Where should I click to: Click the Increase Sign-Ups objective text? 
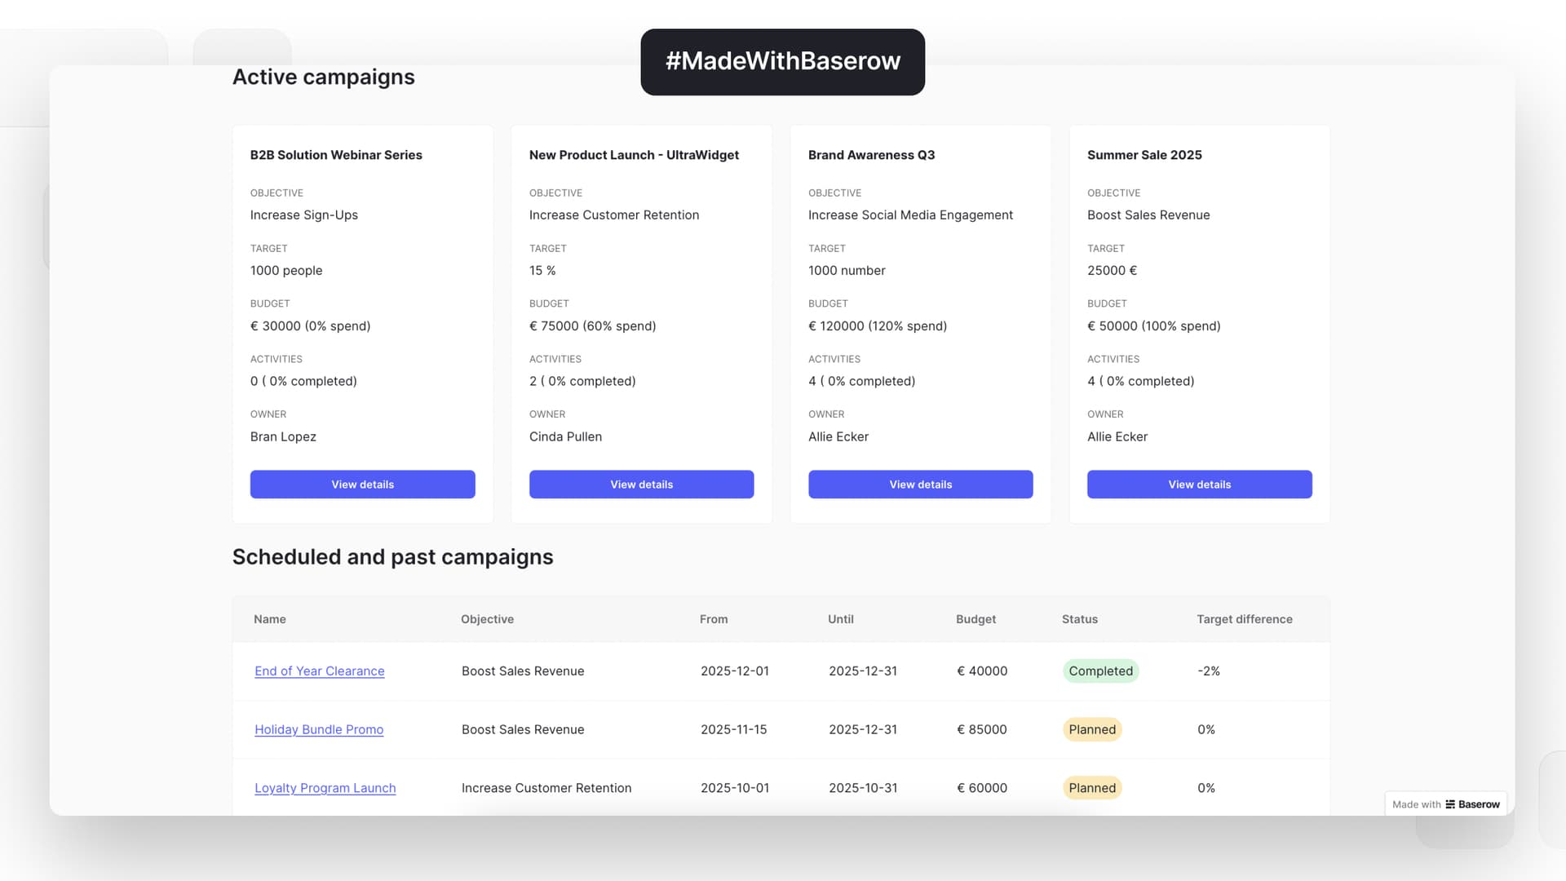coord(303,215)
